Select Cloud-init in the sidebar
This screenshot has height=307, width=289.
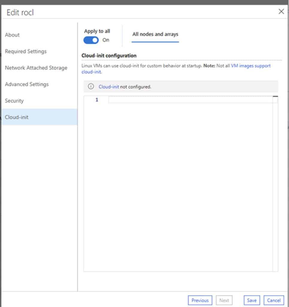click(17, 117)
